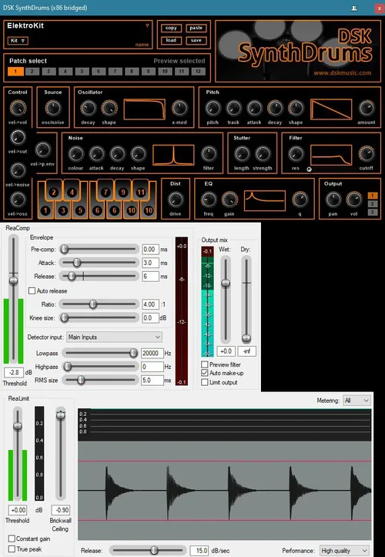Viewport: 385px width, 557px height.
Task: Select patch 2 in Patch select
Action: [x=32, y=72]
